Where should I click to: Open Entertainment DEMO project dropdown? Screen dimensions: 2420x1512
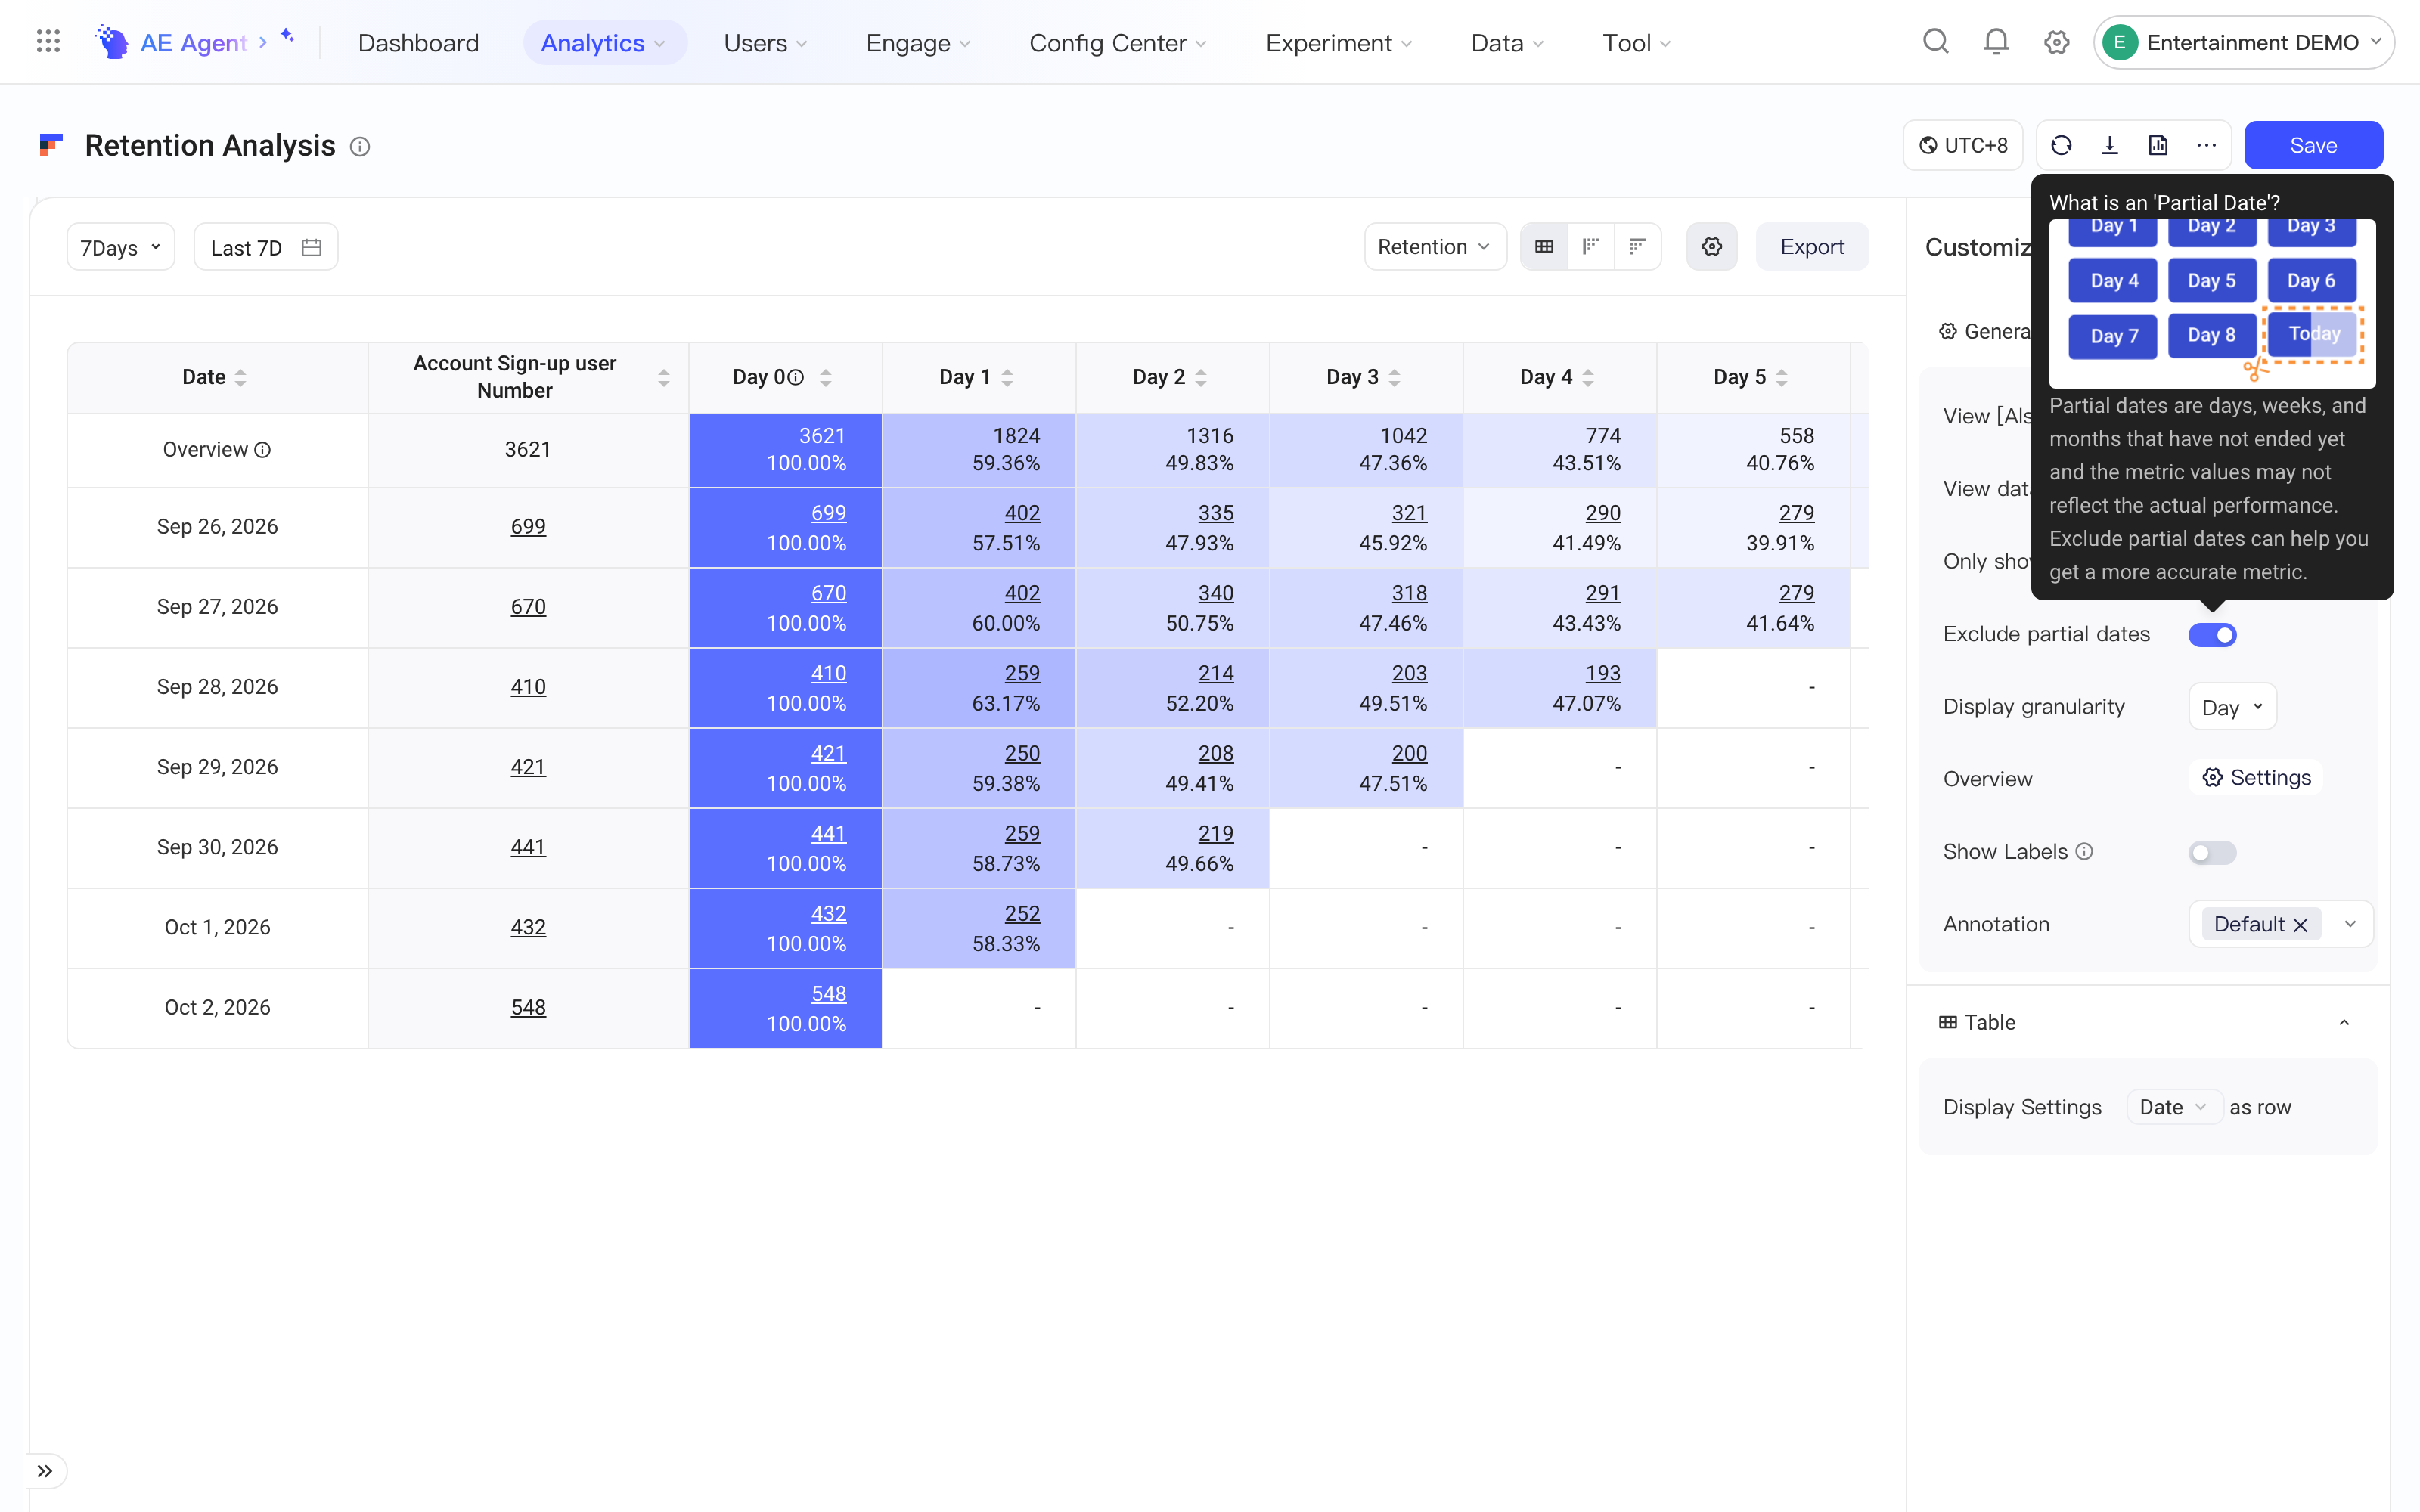pos(2243,42)
